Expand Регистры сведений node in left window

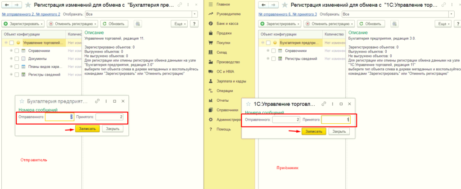(x=11, y=74)
